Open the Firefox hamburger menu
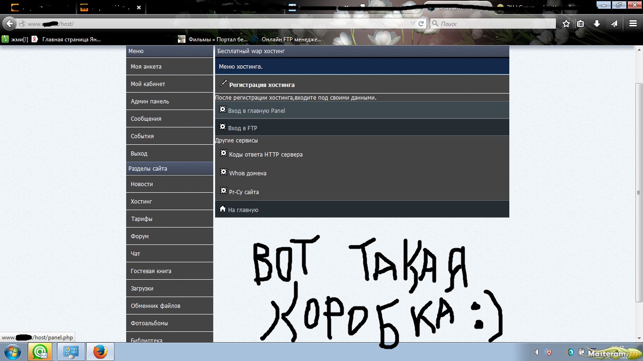Image resolution: width=643 pixels, height=361 pixels. click(633, 24)
